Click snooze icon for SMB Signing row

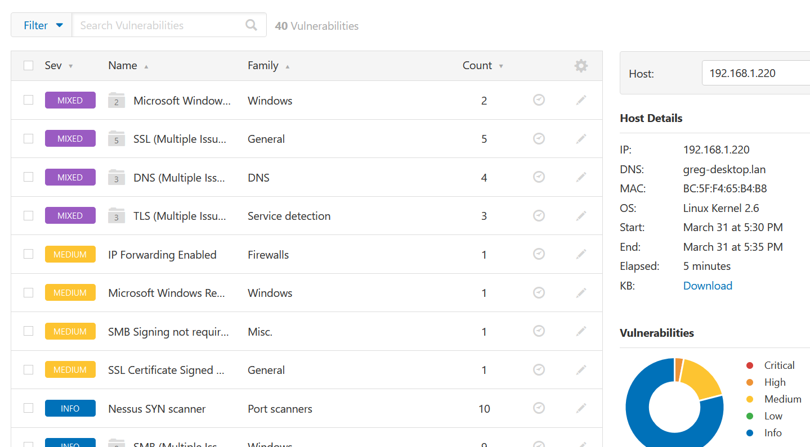[x=539, y=331]
